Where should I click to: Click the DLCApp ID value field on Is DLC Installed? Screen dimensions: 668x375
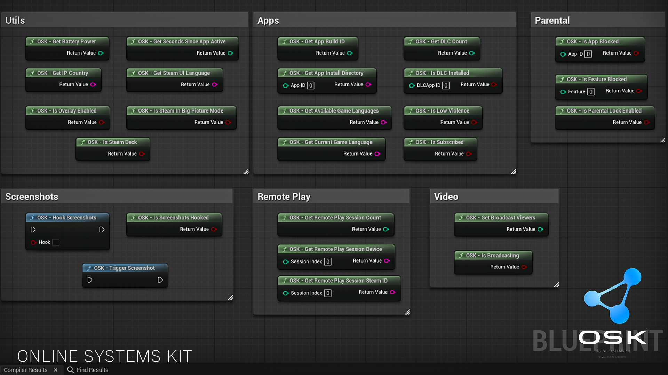tap(446, 85)
